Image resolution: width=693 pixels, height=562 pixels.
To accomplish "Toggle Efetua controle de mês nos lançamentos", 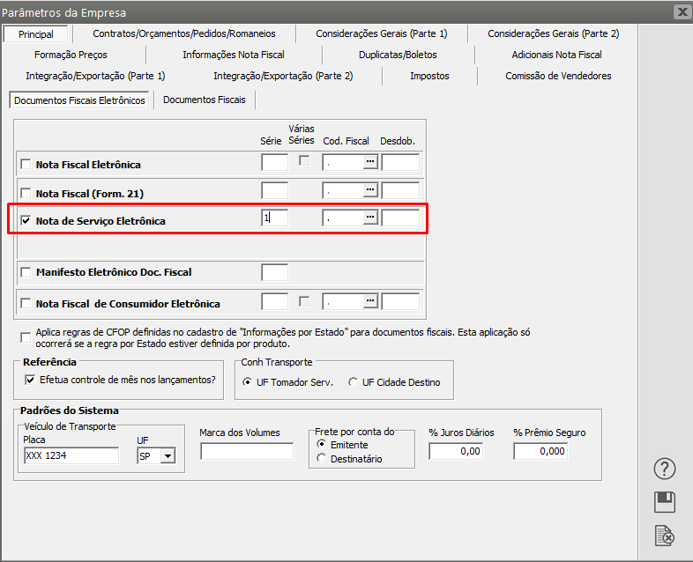I will 32,381.
